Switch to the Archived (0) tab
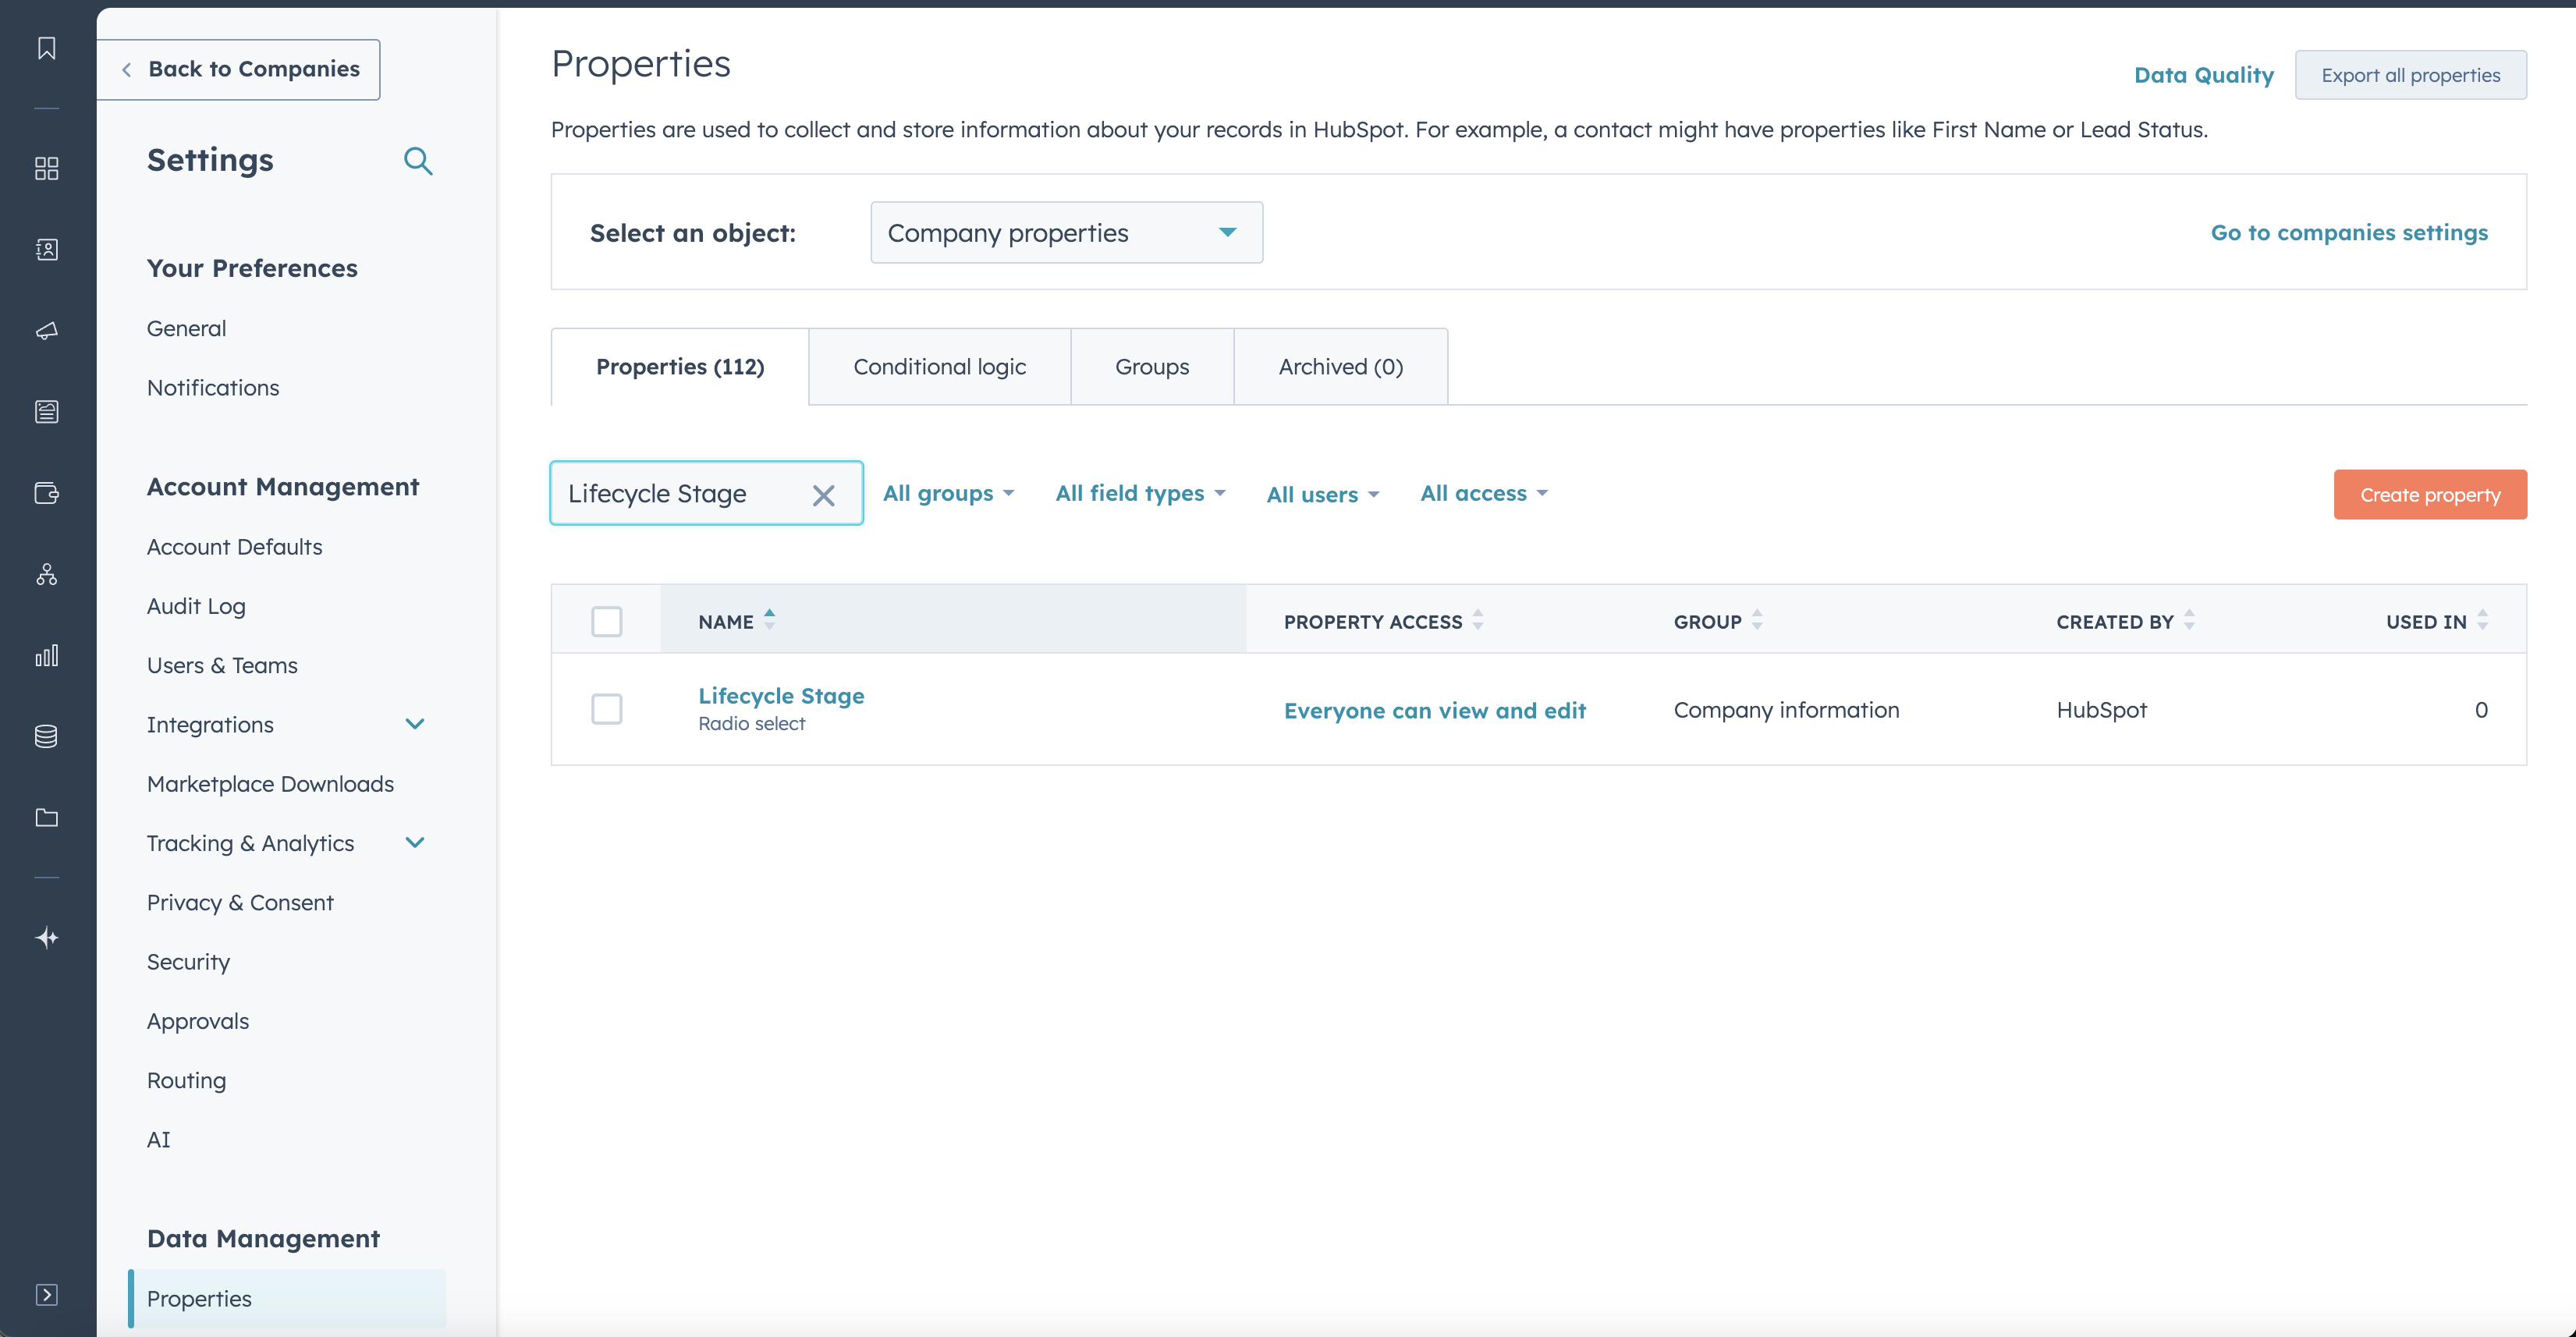The height and width of the screenshot is (1337, 2576). tap(1340, 367)
